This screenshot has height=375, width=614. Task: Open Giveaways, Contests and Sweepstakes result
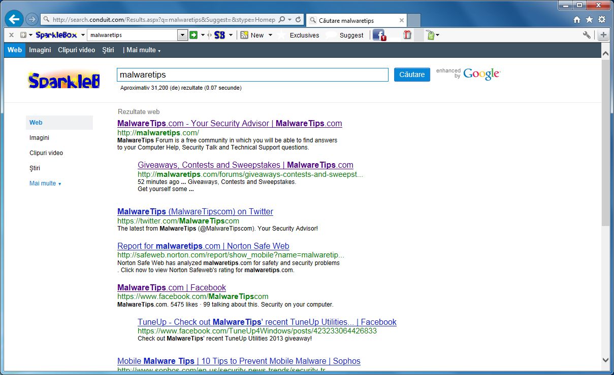245,165
